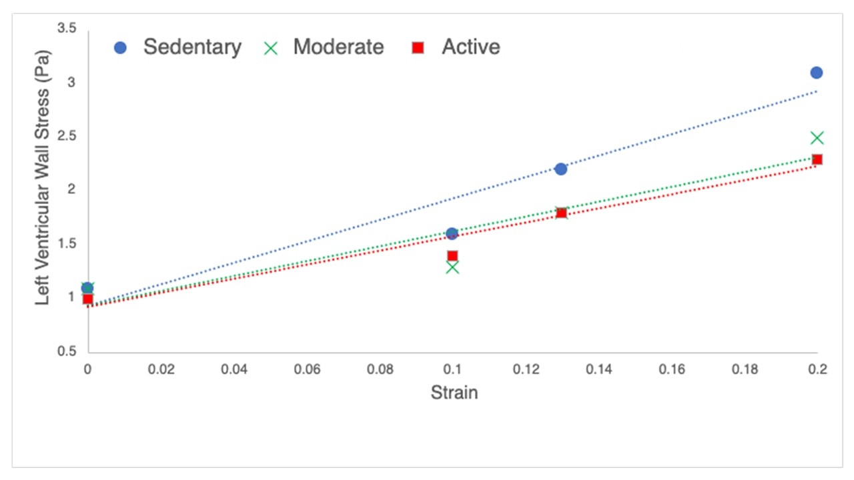The width and height of the screenshot is (854, 480).
Task: Select the Active square at strain 0
Action: coord(87,299)
